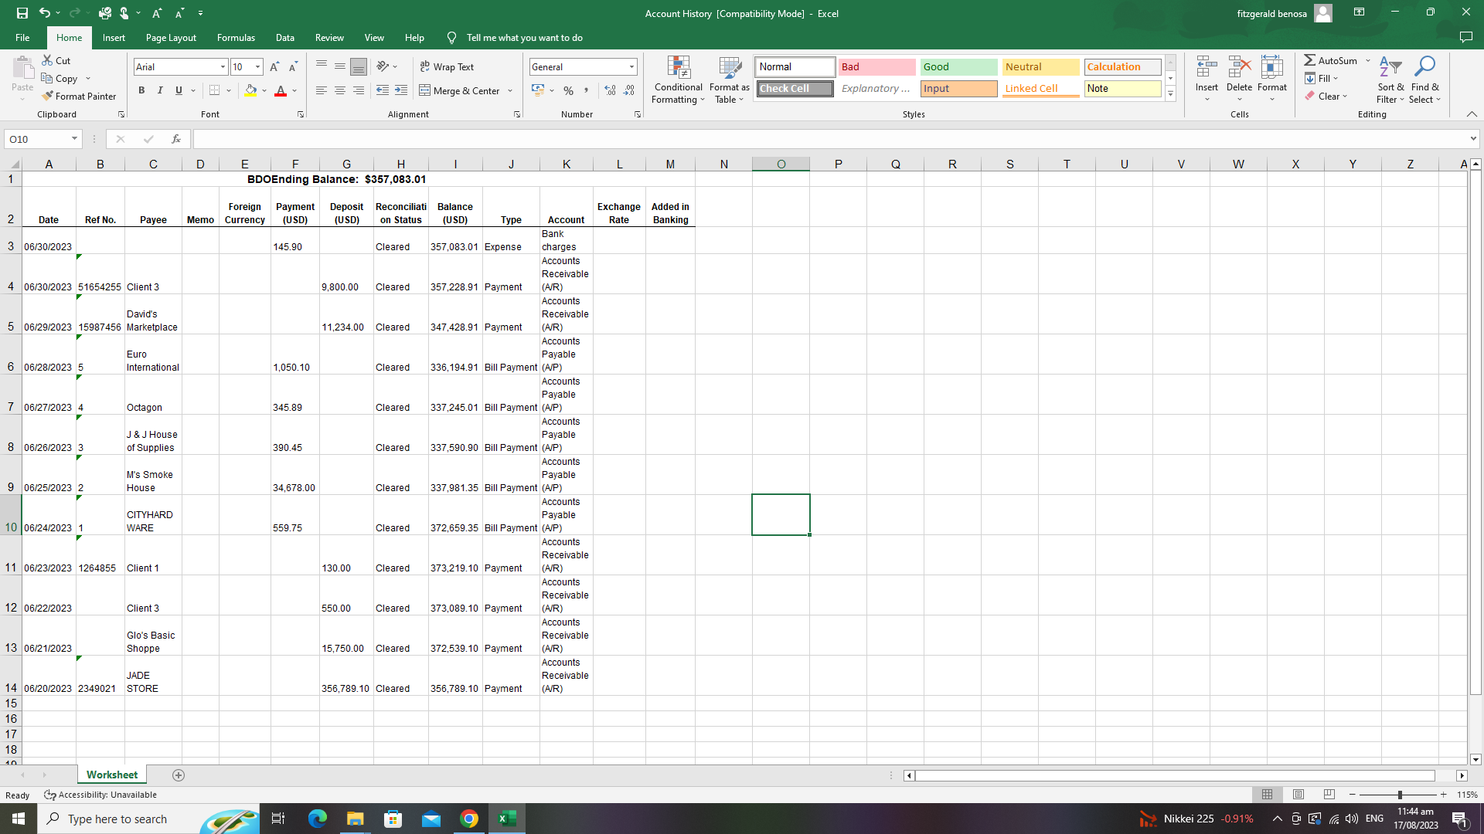Click the Cut scissors icon
The image size is (1484, 834).
click(47, 60)
